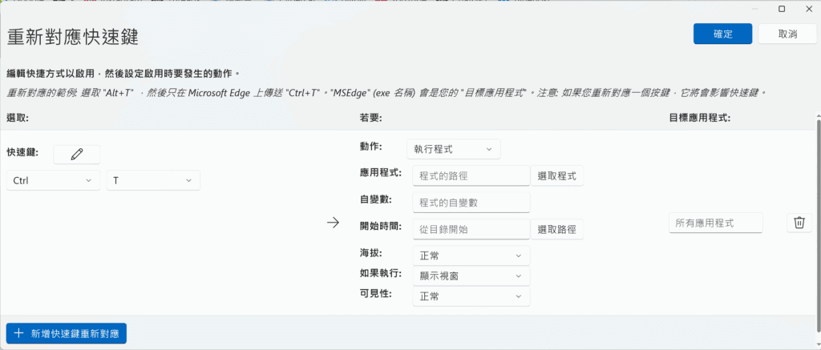Click the plus icon to add remapping
The height and width of the screenshot is (350, 821).
(x=18, y=332)
